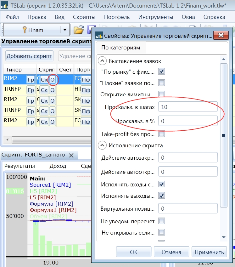Click the Проскальз. в шагах input field

[x=188, y=107]
